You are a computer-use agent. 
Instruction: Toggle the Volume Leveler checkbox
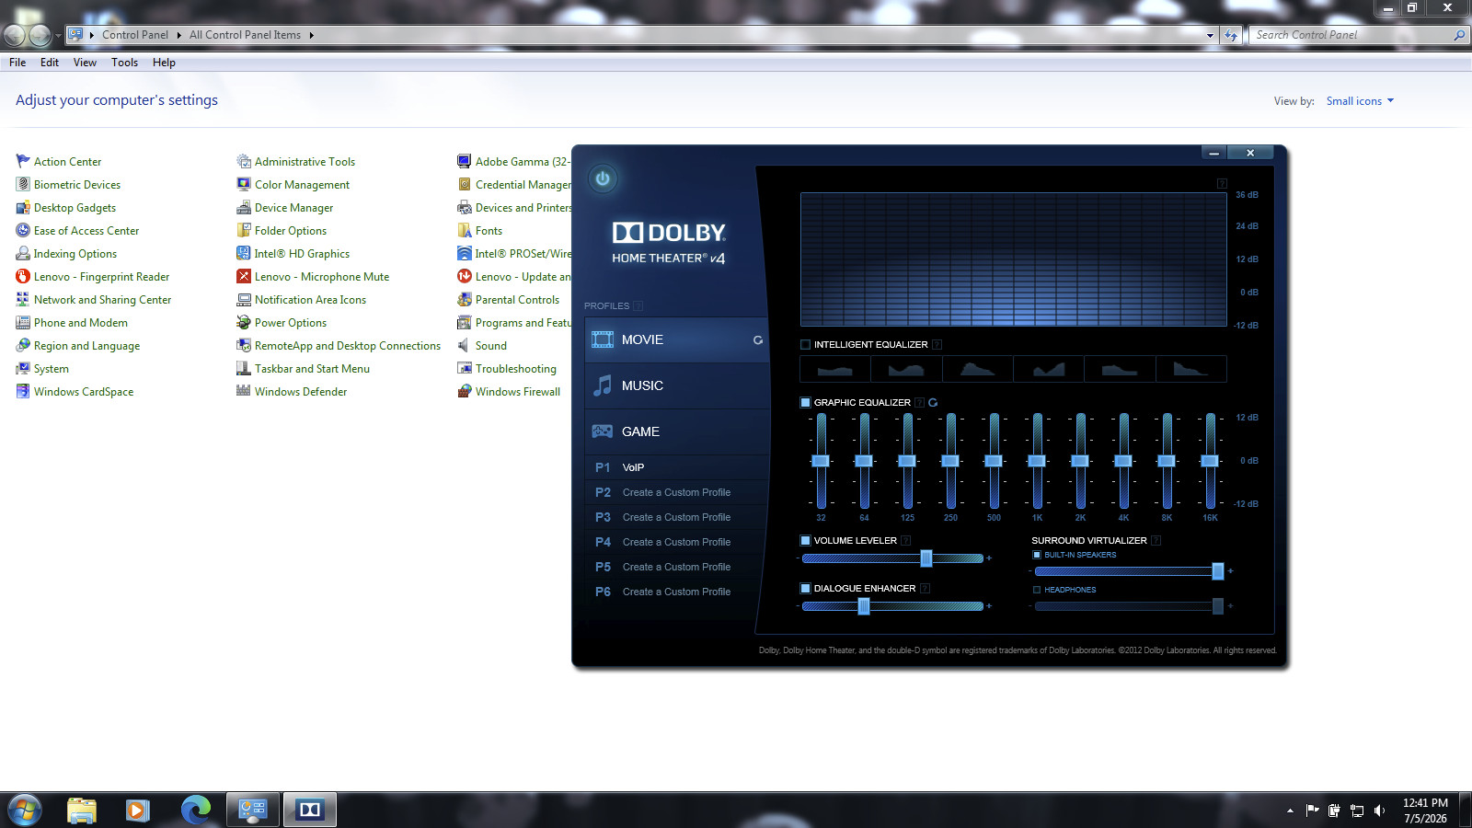click(806, 541)
